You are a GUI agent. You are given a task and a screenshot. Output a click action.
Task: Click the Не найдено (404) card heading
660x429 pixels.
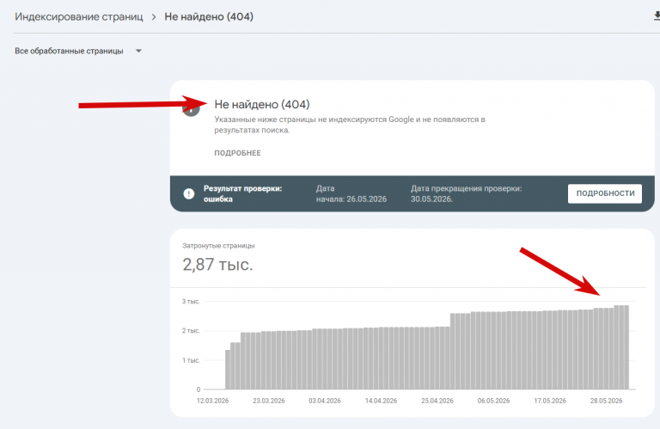262,104
